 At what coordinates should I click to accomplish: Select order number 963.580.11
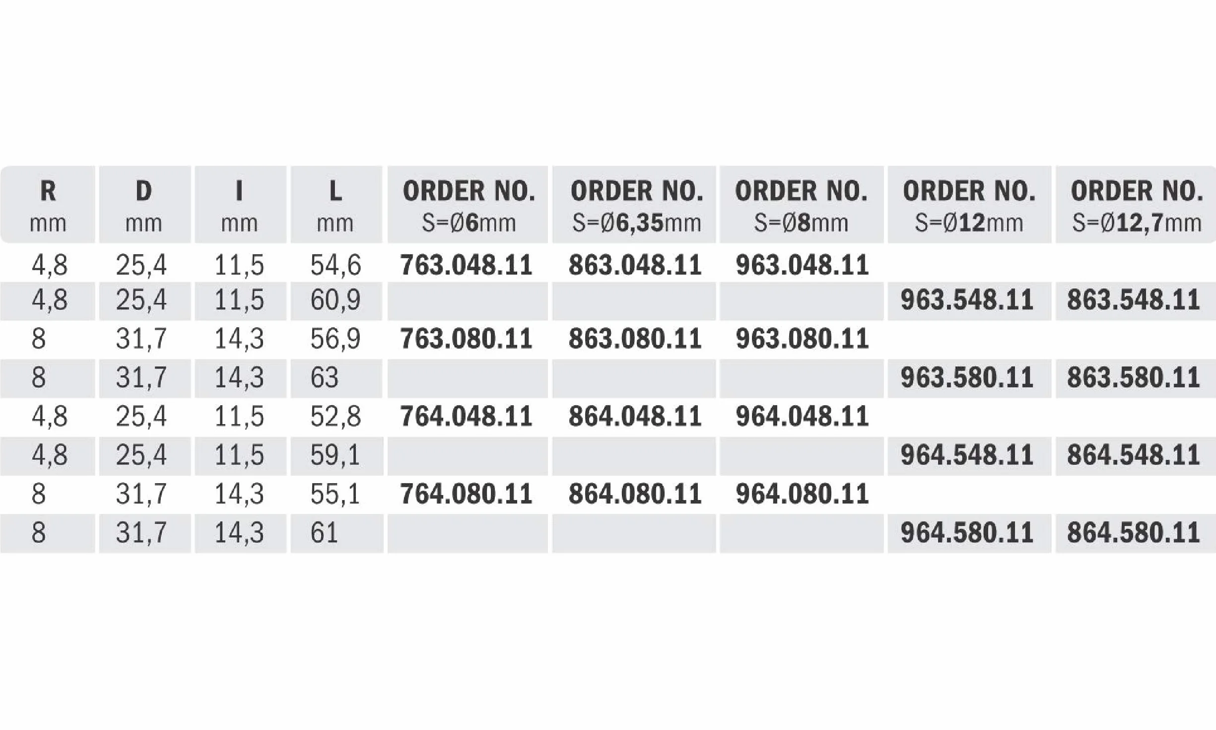pyautogui.click(x=967, y=377)
